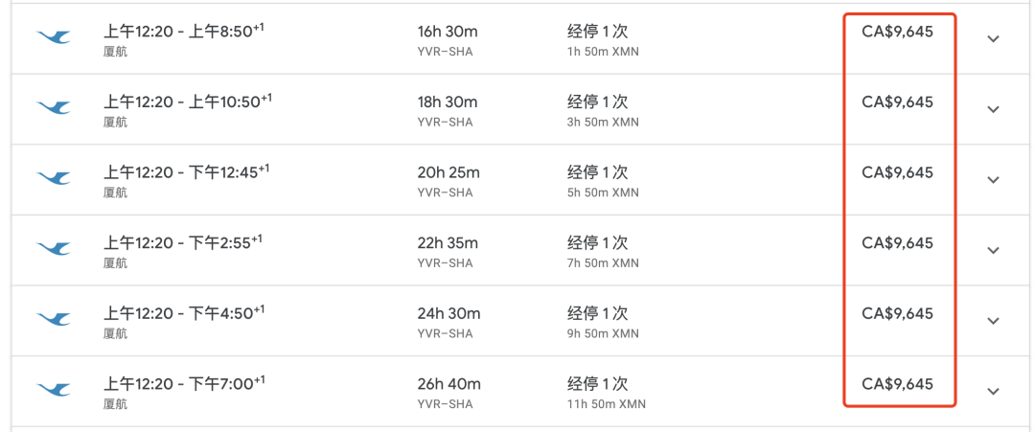The image size is (1035, 432).
Task: Click the airline logo of the 26h 40m flight
Action: pyautogui.click(x=53, y=391)
